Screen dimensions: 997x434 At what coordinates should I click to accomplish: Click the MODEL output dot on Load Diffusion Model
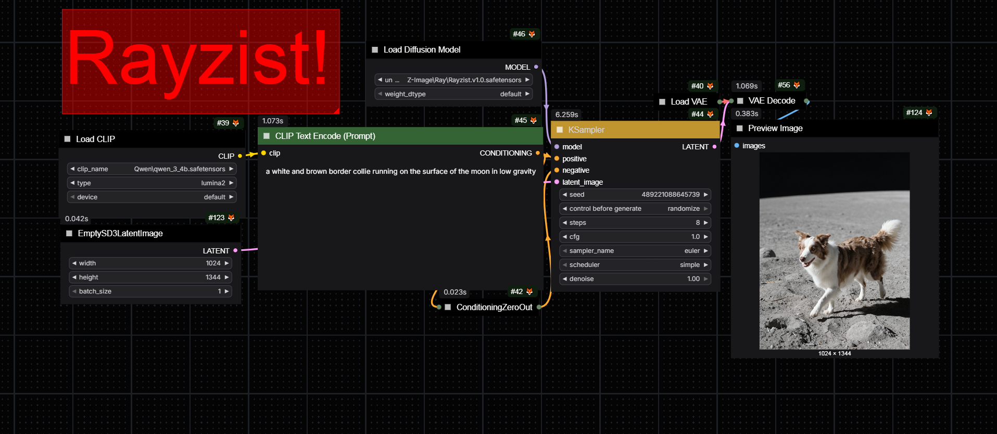(536, 67)
